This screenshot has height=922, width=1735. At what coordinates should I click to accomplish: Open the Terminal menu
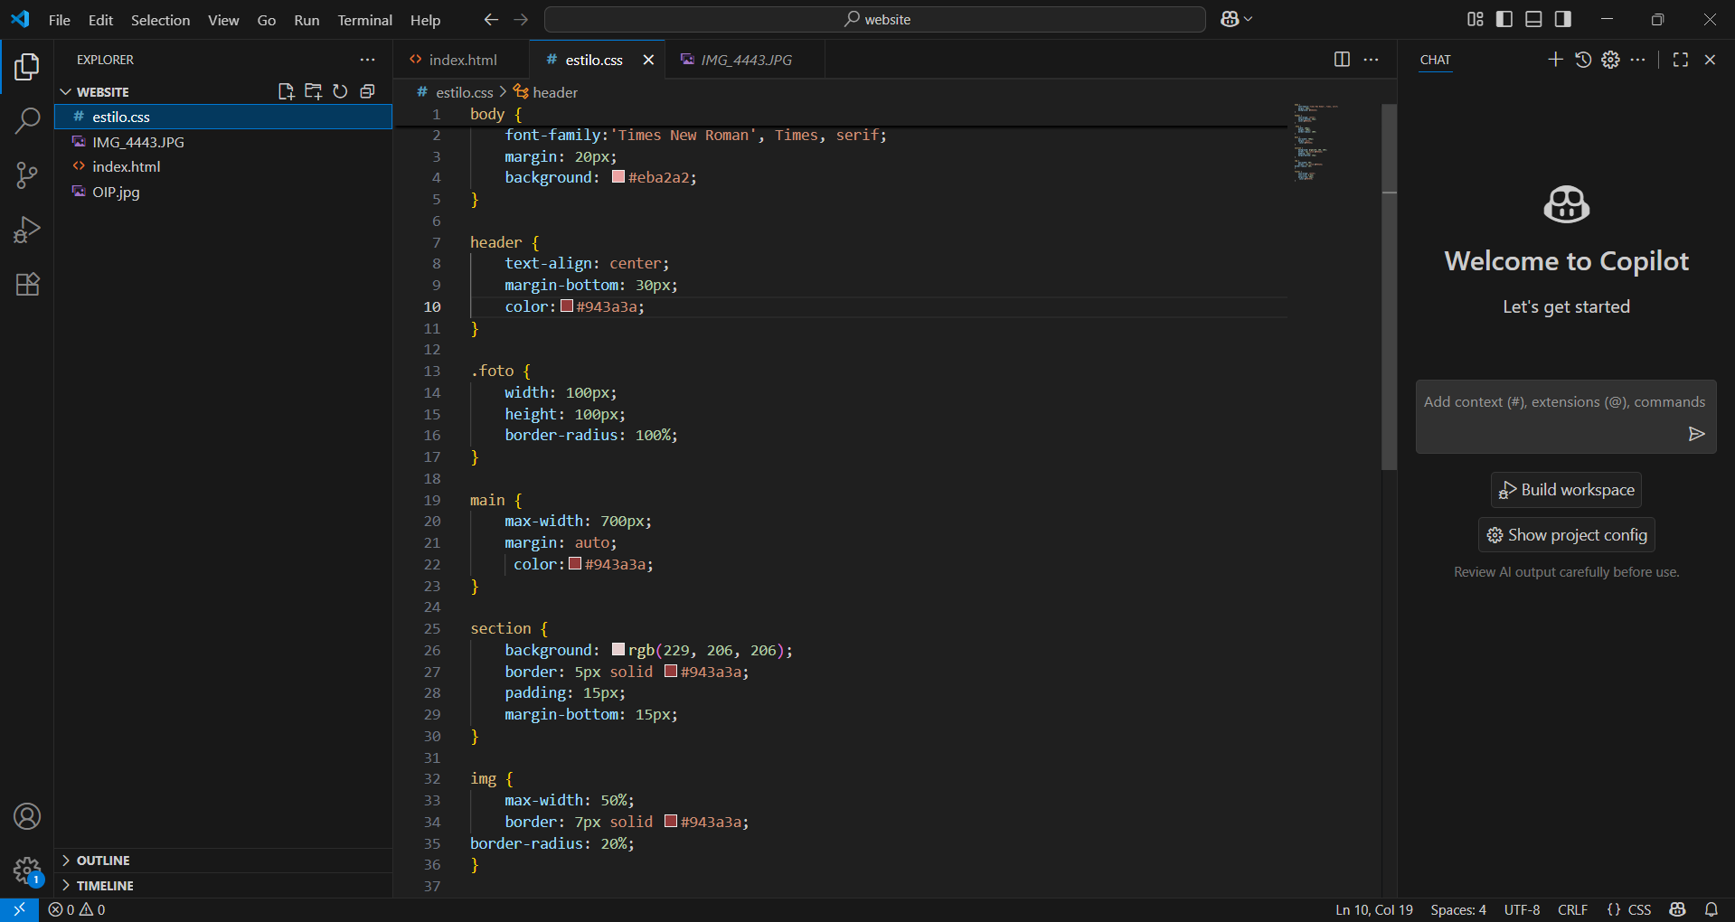pos(364,20)
